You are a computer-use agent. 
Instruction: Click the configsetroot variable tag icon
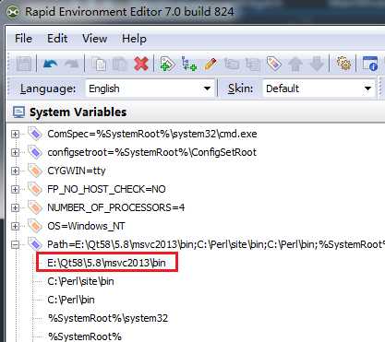(35, 152)
